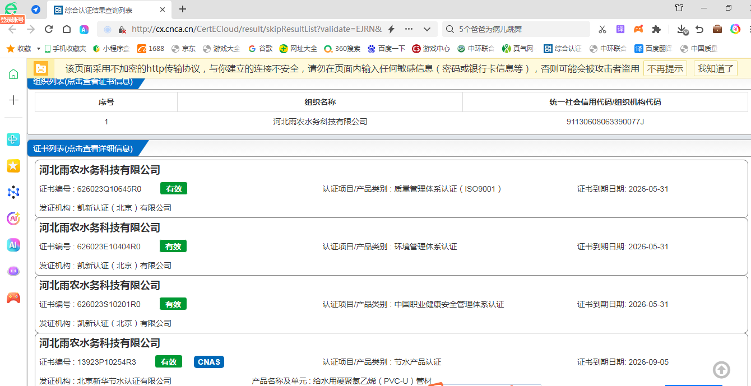751x386 pixels.
Task: Open the 中国质量 bookmark
Action: point(699,49)
